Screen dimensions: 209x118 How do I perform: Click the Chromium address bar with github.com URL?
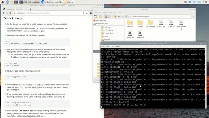pyautogui.click(x=48, y=13)
